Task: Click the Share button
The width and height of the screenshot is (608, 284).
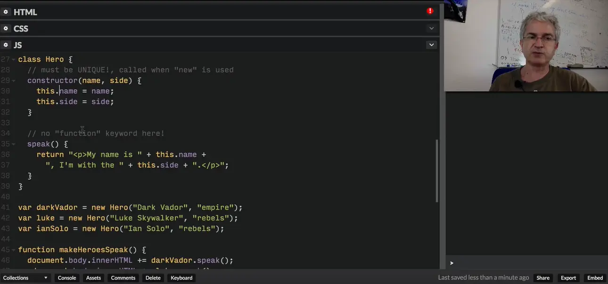Action: pos(543,278)
